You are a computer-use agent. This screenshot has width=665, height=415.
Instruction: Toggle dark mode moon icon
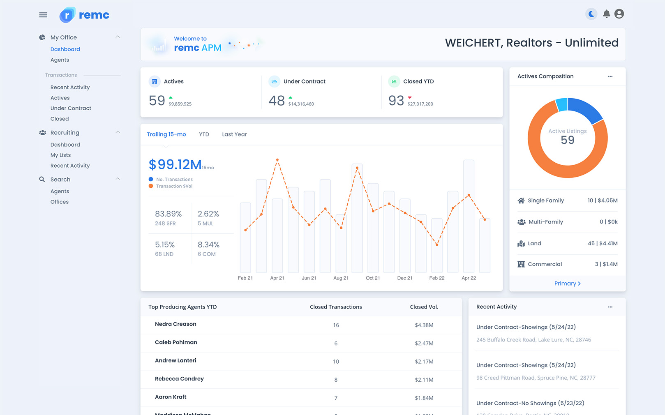591,14
